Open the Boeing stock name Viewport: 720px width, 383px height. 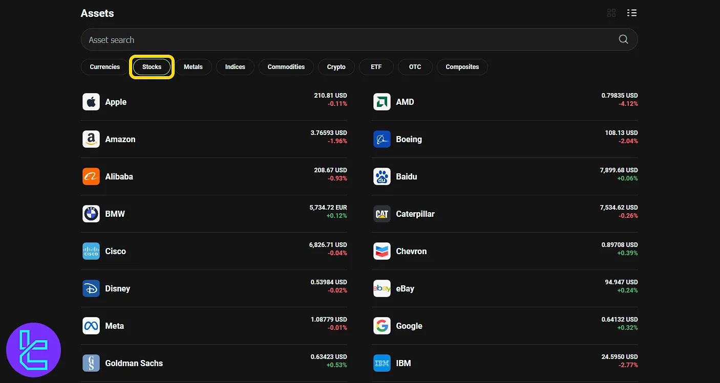[x=409, y=139]
